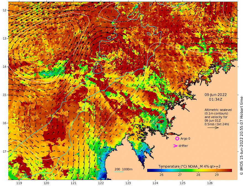Click the longitude axis label 124
Viewport: 243px width, 188px height.
(x=155, y=183)
